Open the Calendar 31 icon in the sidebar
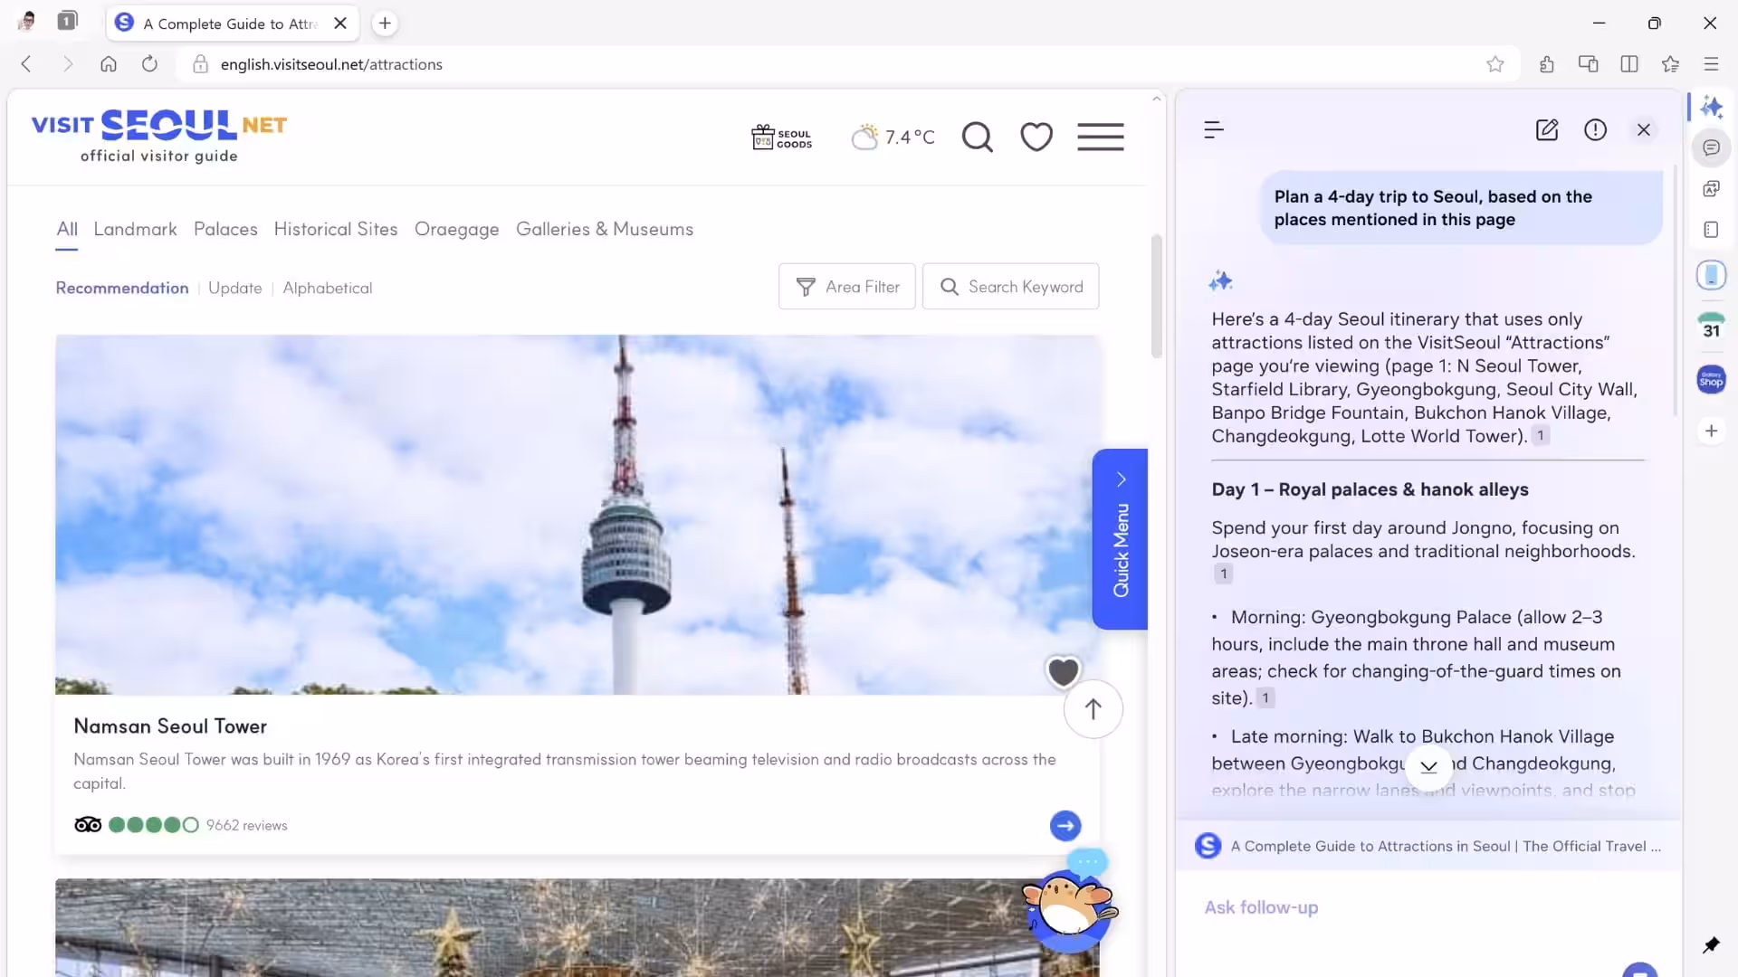Viewport: 1738px width, 977px height. (1712, 327)
